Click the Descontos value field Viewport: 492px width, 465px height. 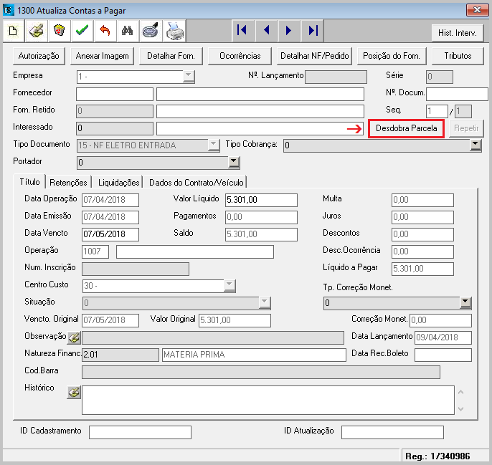point(422,234)
